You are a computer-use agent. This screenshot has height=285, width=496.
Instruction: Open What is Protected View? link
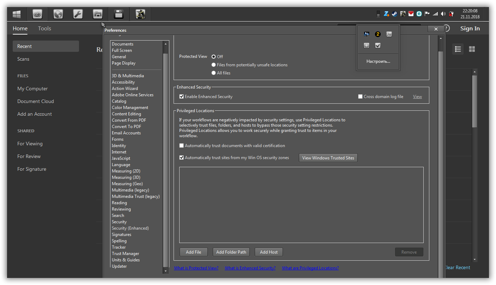(x=196, y=268)
